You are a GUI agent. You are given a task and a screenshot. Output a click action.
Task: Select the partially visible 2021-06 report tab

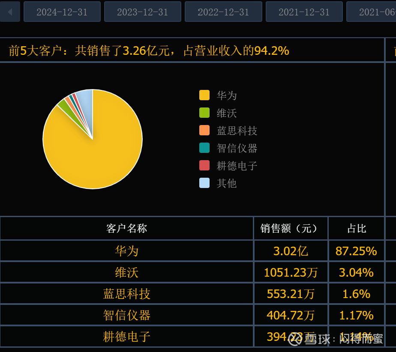(x=371, y=12)
